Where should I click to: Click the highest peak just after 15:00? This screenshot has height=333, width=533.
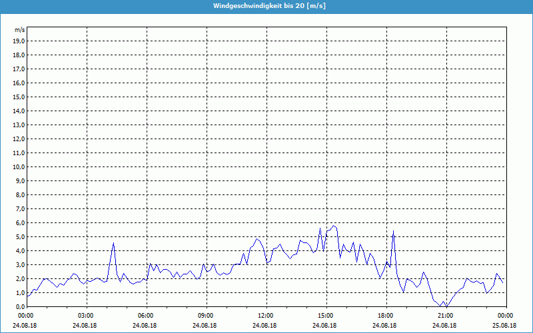[x=333, y=226]
